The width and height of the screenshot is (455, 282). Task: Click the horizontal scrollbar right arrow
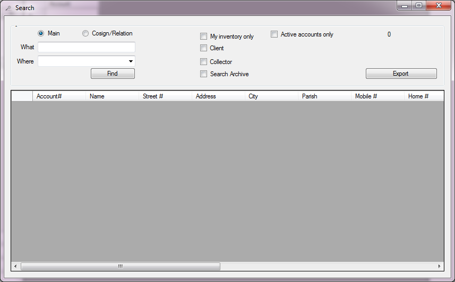click(x=439, y=266)
